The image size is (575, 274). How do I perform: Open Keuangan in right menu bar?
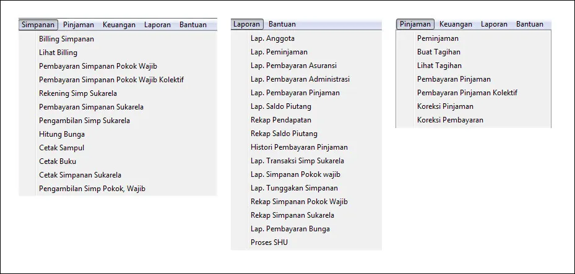[x=456, y=24]
